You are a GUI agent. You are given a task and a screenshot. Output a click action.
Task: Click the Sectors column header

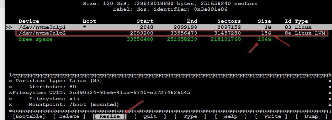coord(229,21)
